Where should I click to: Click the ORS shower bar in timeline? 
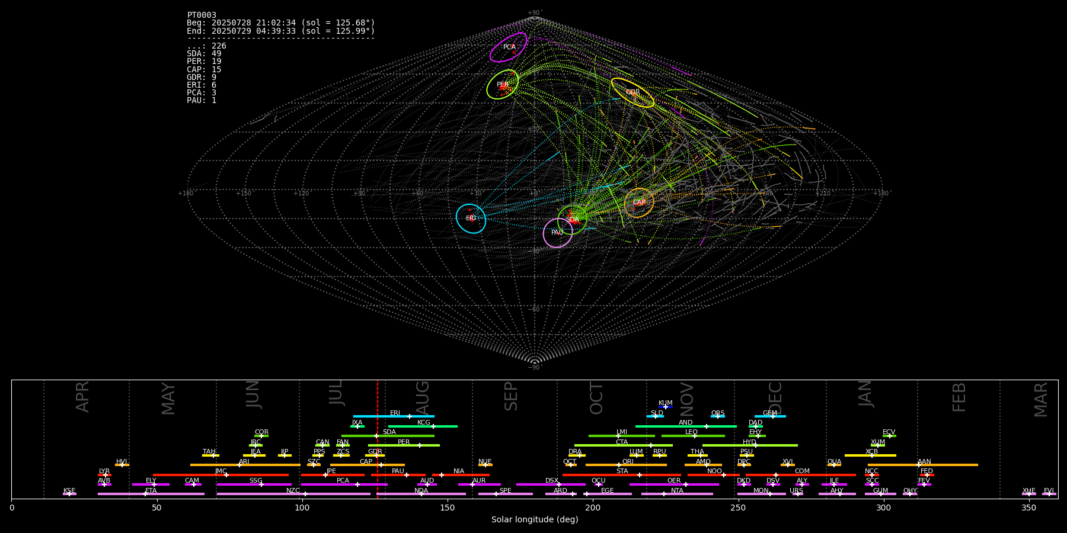[x=718, y=416]
